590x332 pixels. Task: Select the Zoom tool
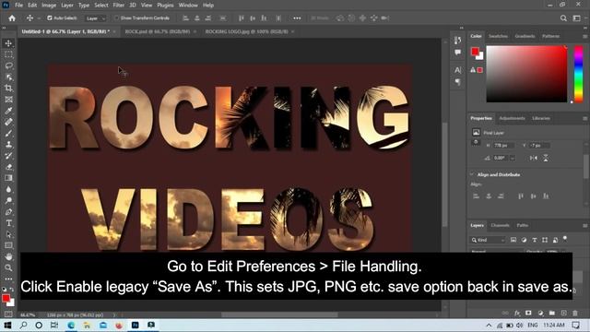click(x=8, y=267)
